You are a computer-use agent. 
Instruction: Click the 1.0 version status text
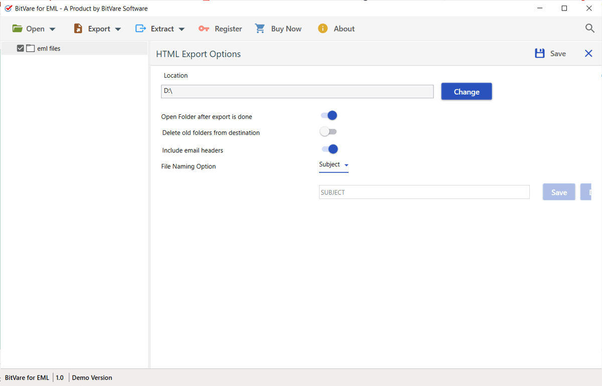(60, 377)
